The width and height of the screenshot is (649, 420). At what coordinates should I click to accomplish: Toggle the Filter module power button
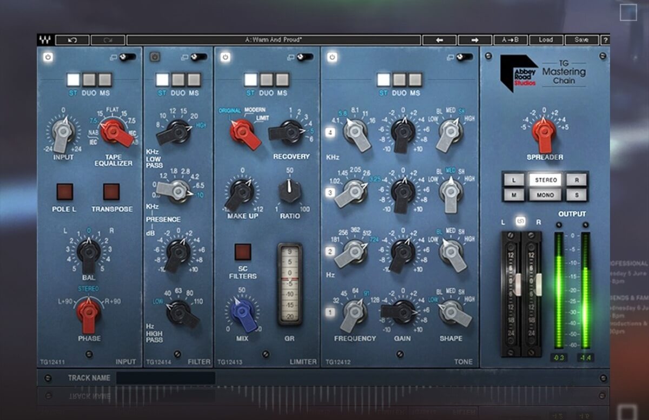(x=155, y=57)
